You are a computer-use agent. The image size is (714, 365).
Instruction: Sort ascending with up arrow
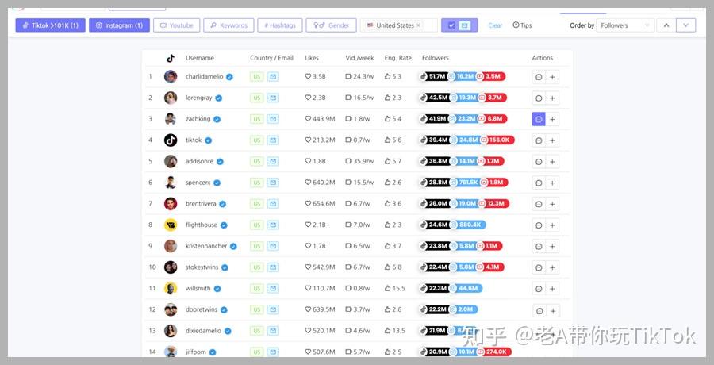[666, 25]
